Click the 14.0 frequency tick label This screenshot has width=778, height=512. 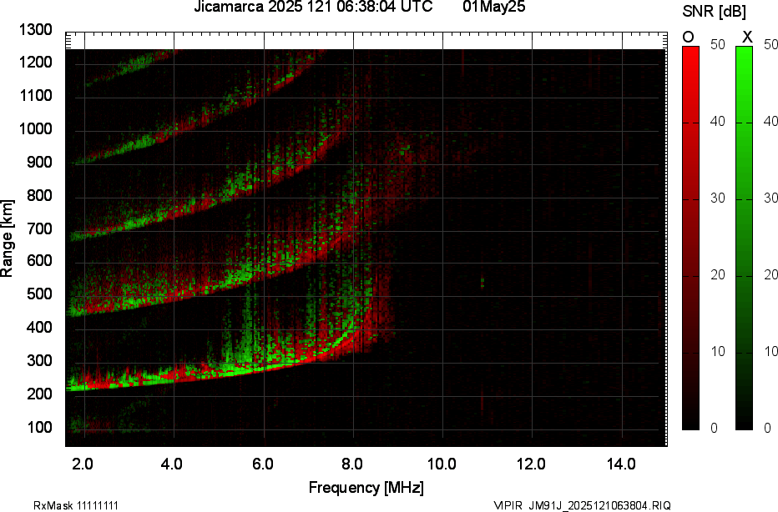[621, 464]
